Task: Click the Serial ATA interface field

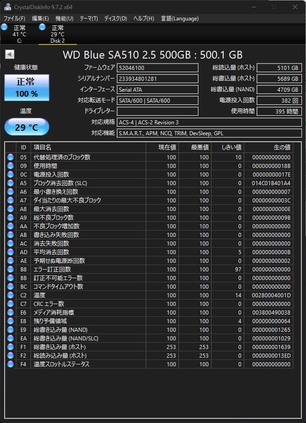Action: tap(158, 89)
